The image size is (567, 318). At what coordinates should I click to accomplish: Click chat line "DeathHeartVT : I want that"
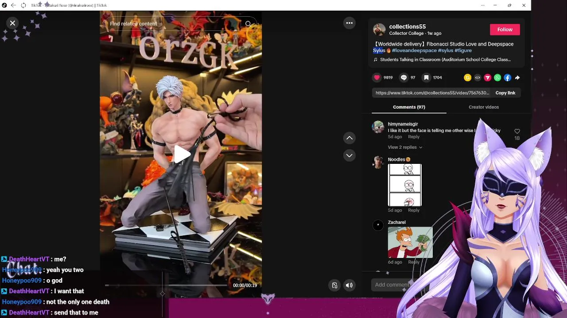pos(43,291)
